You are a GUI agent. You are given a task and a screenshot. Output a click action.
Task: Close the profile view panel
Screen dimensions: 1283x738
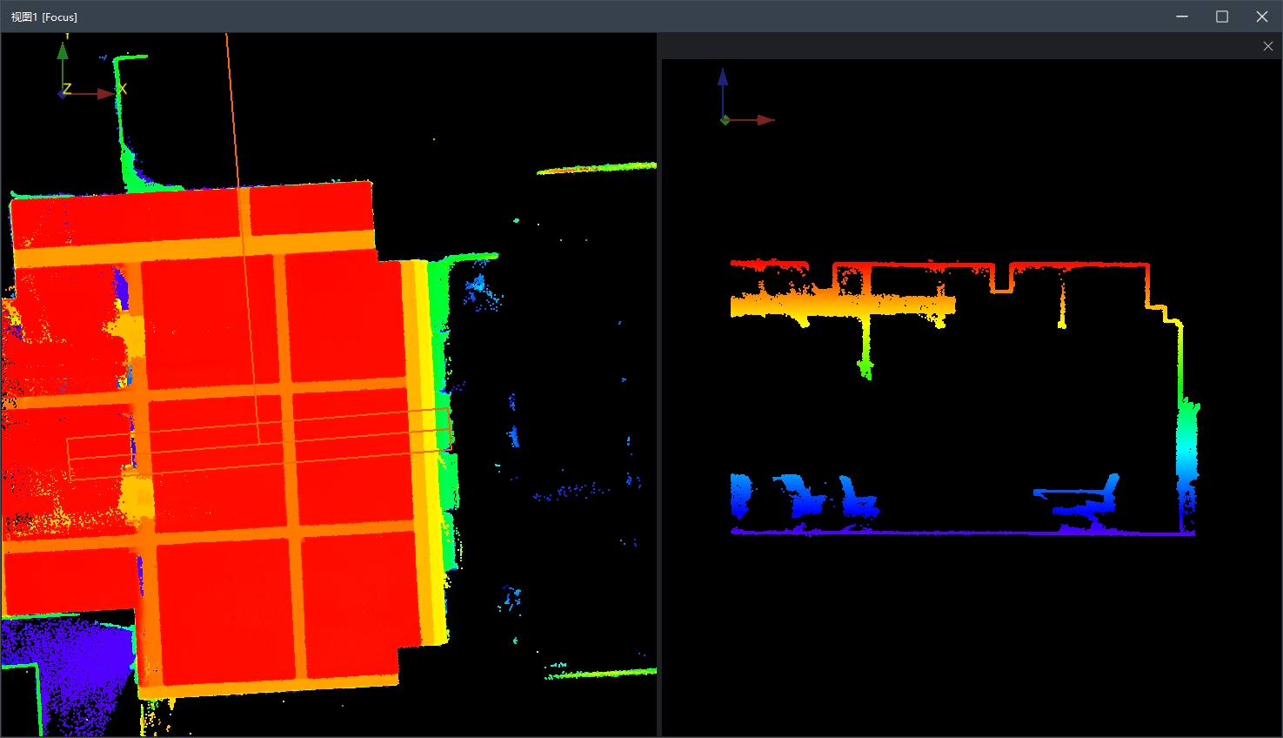pos(1267,46)
